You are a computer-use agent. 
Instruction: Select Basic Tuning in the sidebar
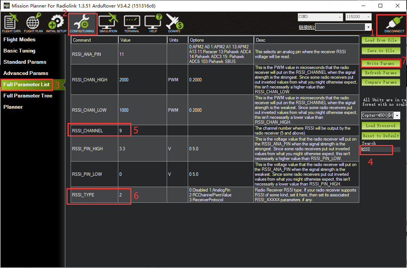pyautogui.click(x=19, y=51)
